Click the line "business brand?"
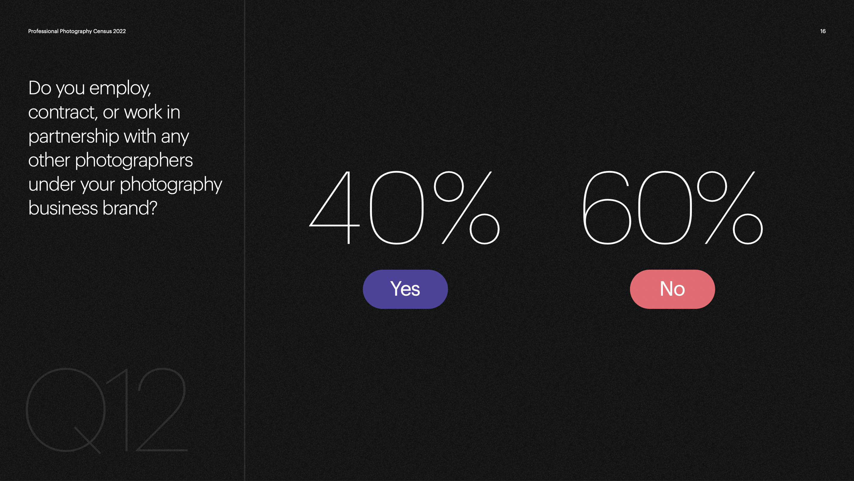 (93, 208)
